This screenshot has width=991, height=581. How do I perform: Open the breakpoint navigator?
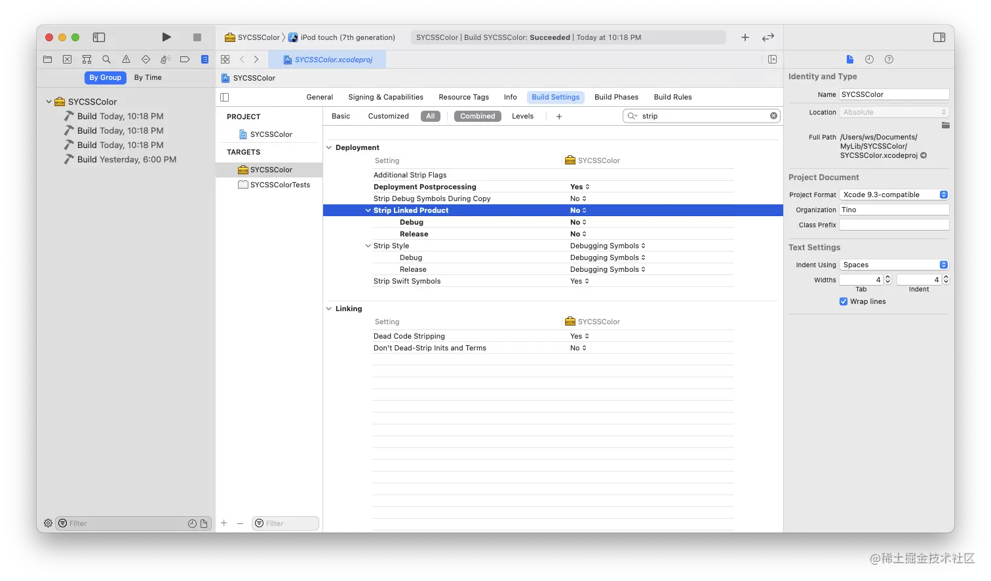[x=185, y=59]
